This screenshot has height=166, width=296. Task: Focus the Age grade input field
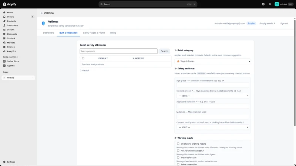[x=213, y=85]
